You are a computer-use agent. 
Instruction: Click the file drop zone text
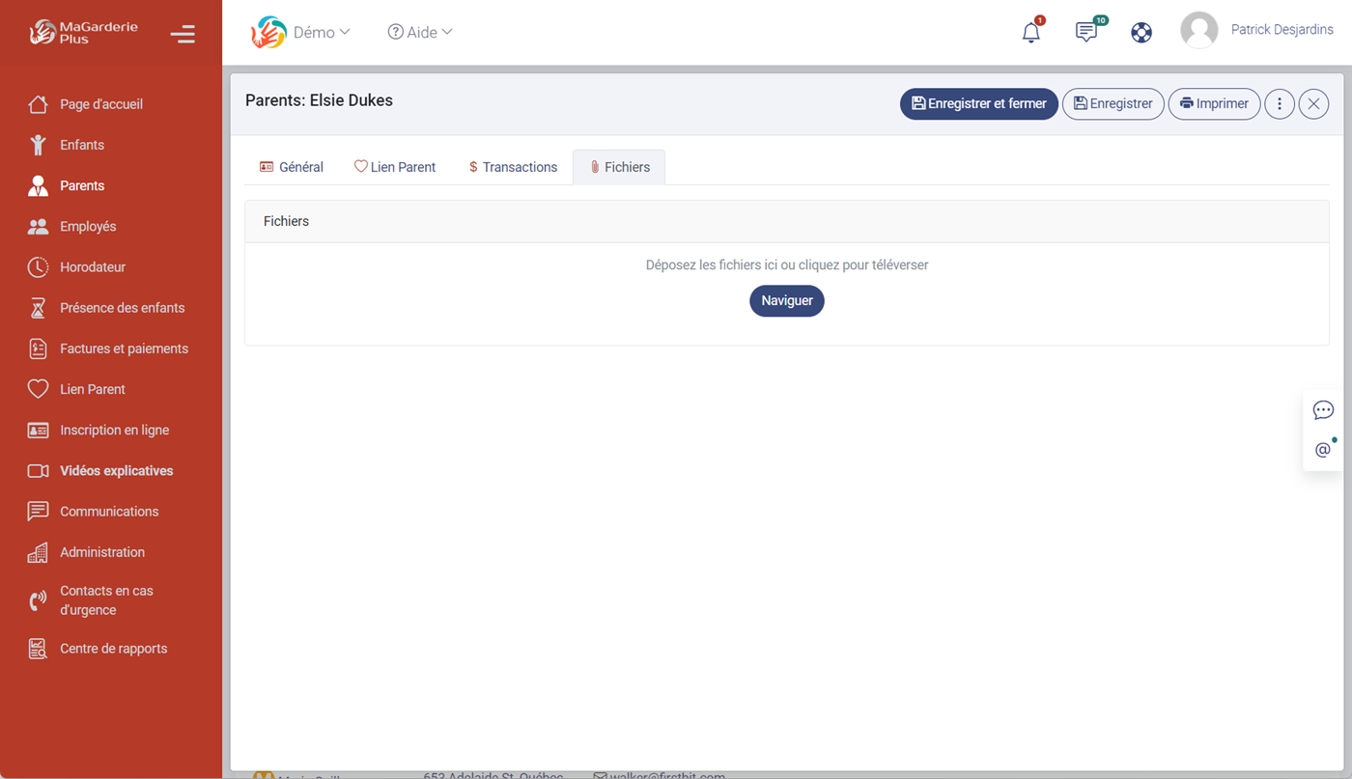(x=787, y=264)
